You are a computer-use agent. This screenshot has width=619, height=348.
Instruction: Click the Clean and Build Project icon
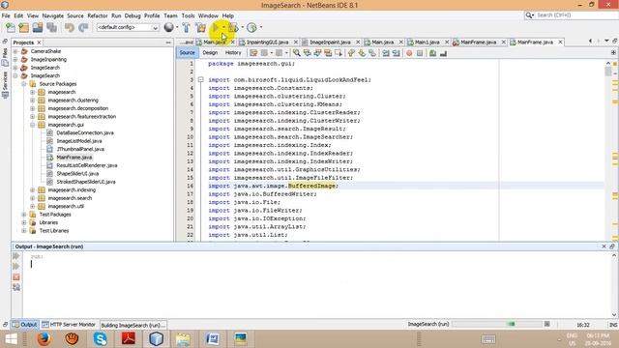click(200, 28)
